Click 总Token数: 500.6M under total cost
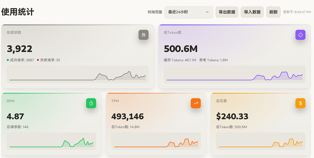The image size is (314, 158). (232, 127)
